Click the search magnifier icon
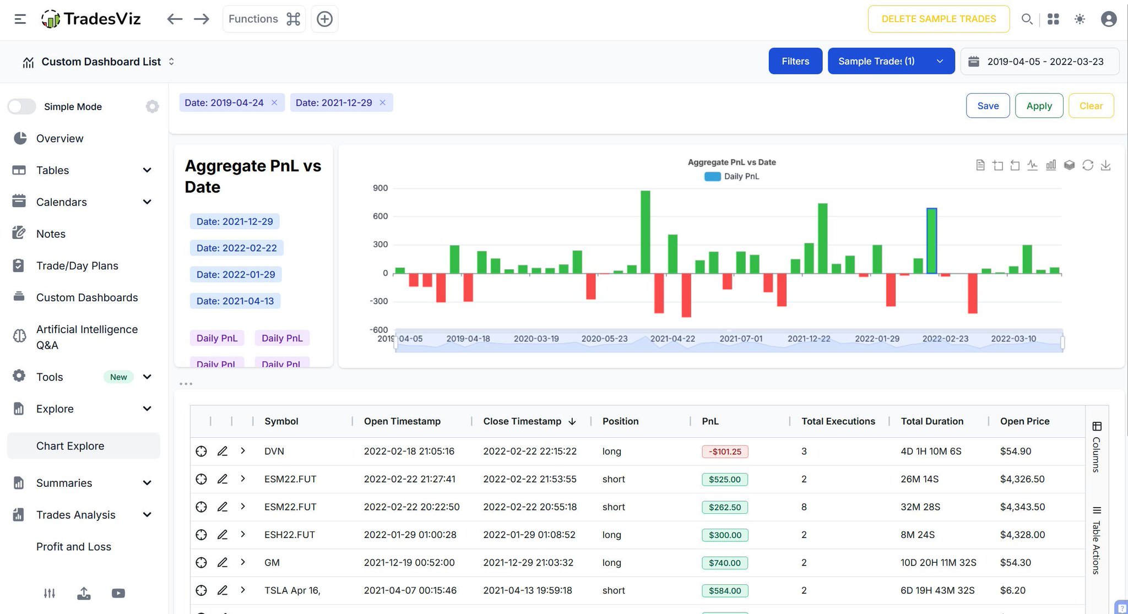Viewport: 1128px width, 614px height. (1027, 19)
